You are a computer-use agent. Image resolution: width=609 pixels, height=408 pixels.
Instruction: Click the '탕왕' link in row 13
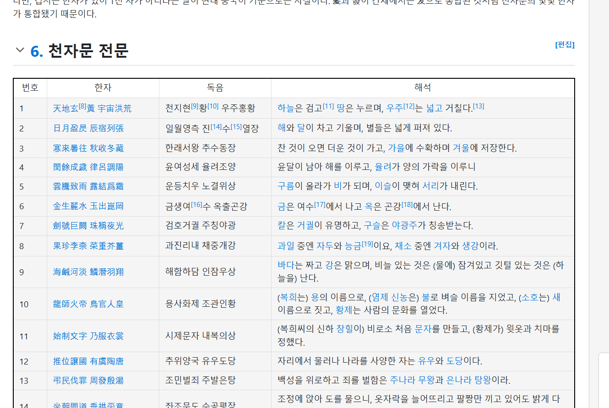(482, 380)
